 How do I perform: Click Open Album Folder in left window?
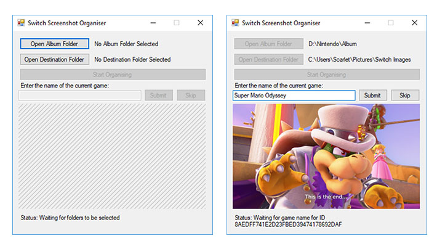point(55,44)
